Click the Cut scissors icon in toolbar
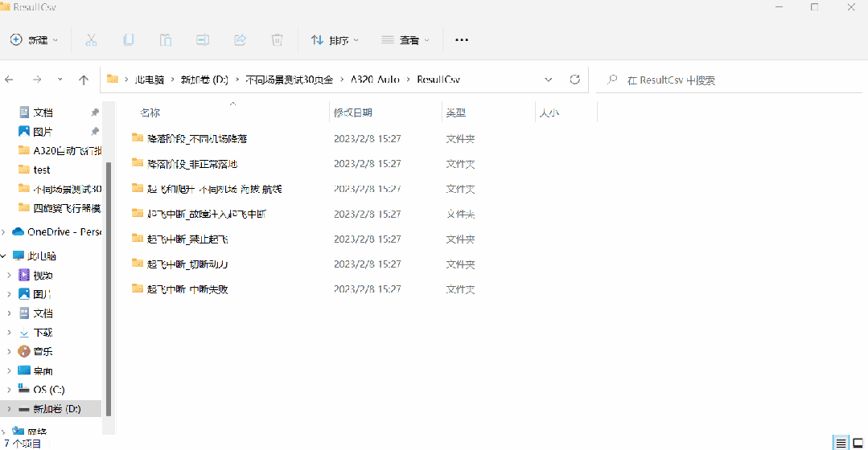The image size is (868, 450). [92, 40]
